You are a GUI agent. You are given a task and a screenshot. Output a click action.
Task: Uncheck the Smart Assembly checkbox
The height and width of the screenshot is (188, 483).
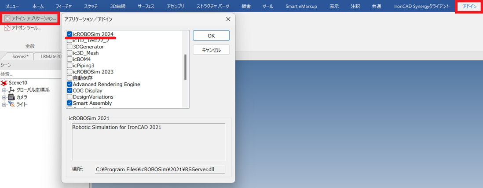tap(70, 103)
